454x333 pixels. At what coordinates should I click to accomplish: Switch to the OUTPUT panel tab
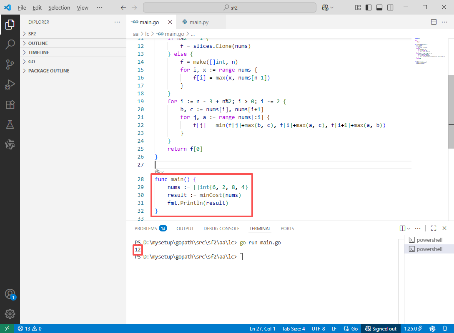[x=185, y=229]
